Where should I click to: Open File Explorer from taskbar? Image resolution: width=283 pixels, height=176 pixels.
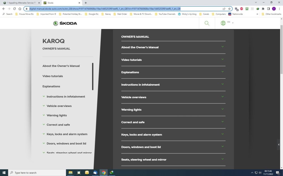70,173
